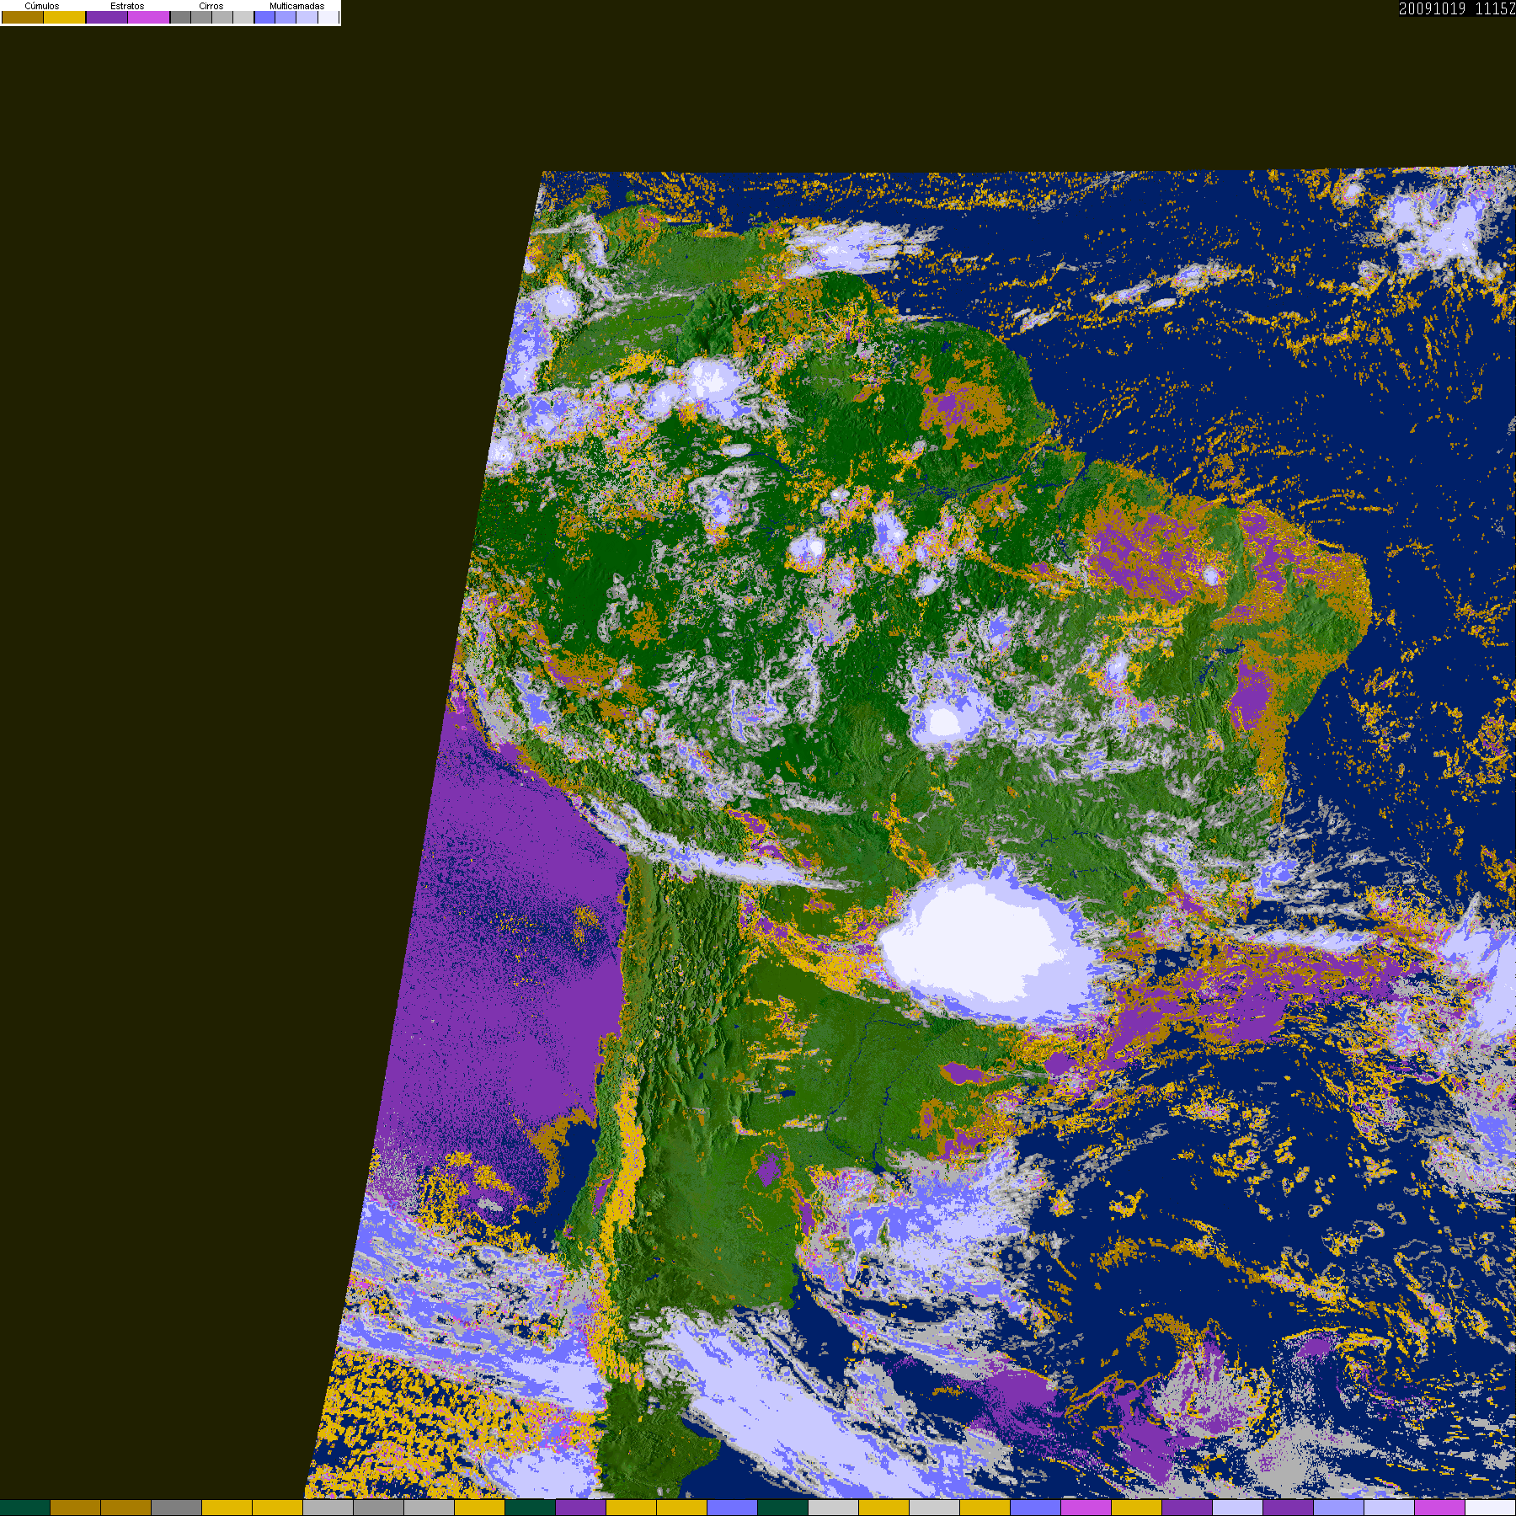Click the lightest gray Cirros legend swatch
Viewport: 1516px width, 1516px height.
point(243,17)
